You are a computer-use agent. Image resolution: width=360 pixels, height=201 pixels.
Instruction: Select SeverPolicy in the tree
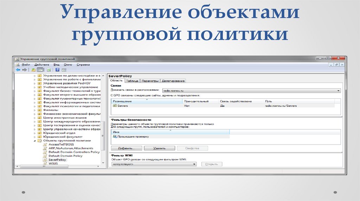pos(57,160)
